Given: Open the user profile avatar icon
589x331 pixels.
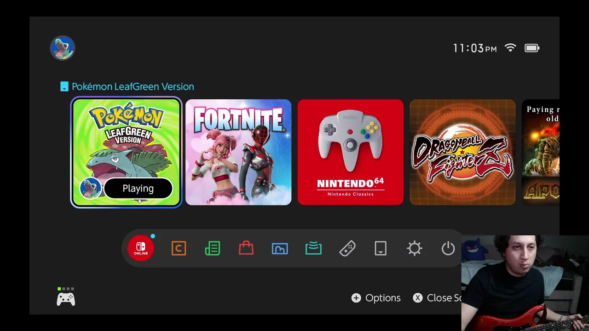Looking at the screenshot, I should pyautogui.click(x=62, y=48).
